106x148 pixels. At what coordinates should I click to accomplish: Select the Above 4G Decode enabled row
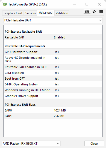(53, 59)
